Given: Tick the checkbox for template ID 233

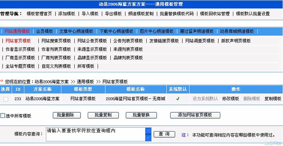Looking at the screenshot, I should 6,99.
